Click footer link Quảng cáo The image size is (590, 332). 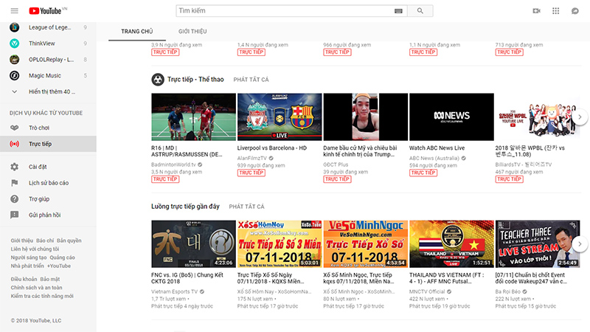63,257
